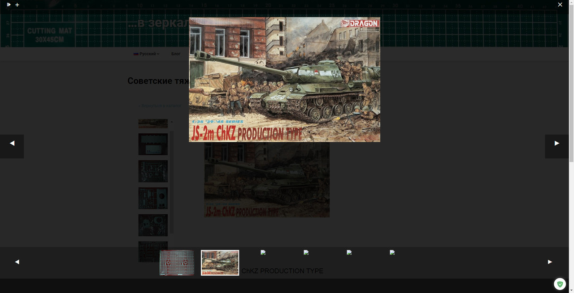Click the plus zoom icon
Image resolution: width=574 pixels, height=293 pixels.
tap(17, 4)
